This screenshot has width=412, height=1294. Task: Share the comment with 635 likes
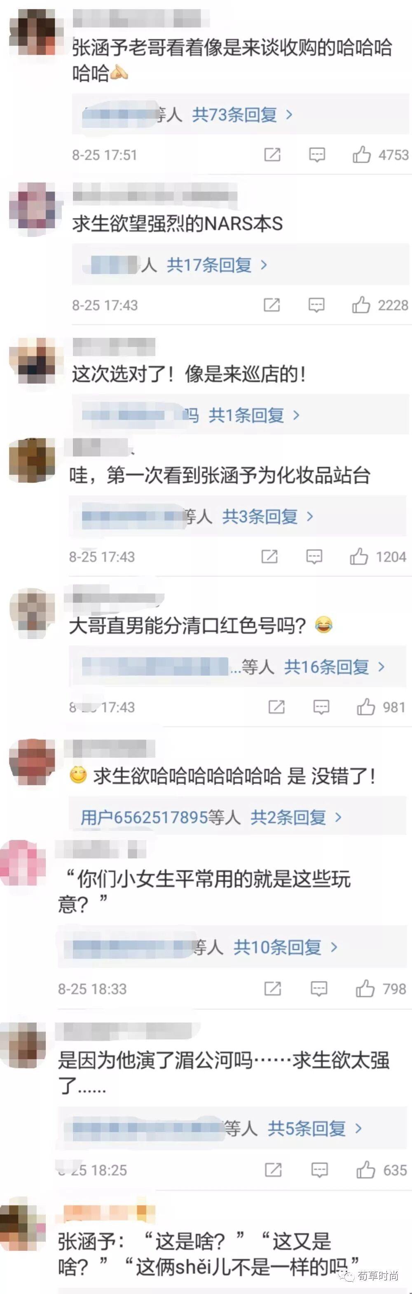(x=273, y=1170)
